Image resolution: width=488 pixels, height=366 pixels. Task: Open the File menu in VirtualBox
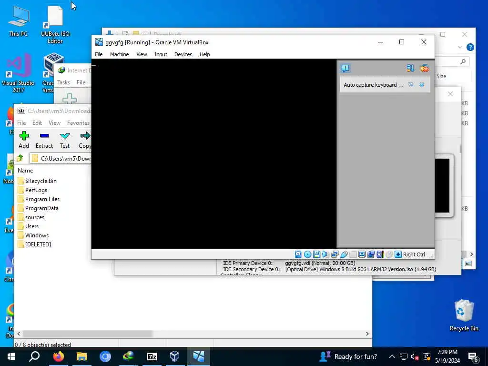click(x=99, y=54)
